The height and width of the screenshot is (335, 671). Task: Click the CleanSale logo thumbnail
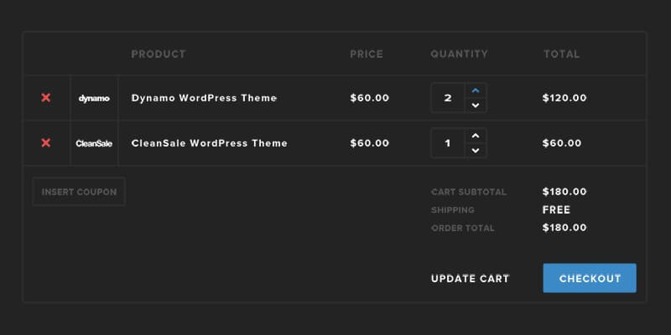(x=94, y=143)
